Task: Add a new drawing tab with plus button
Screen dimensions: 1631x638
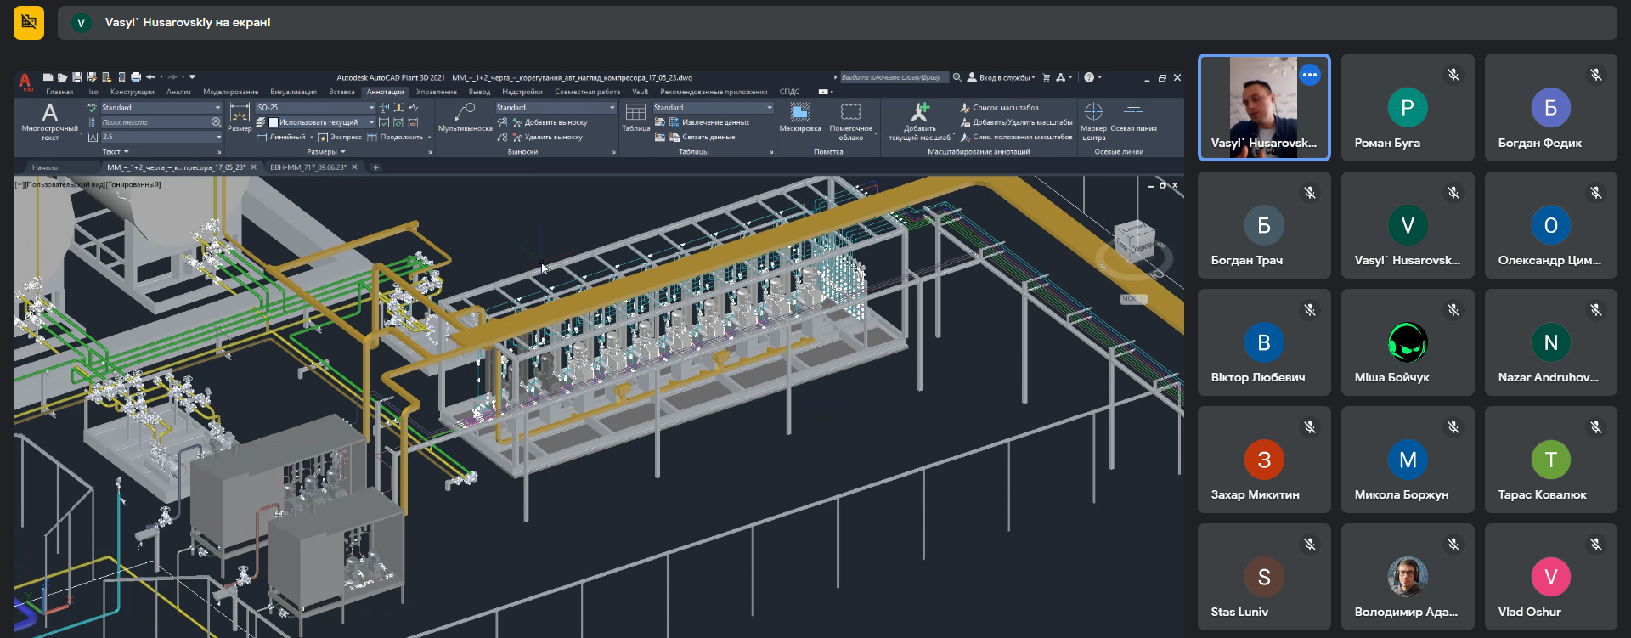Action: 375,167
